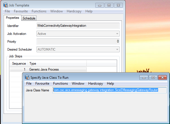Select the Generic Java Process row

point(48,69)
